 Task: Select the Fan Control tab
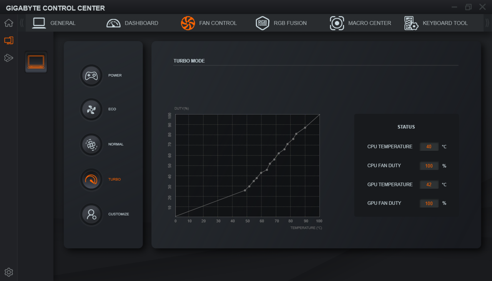tap(209, 23)
